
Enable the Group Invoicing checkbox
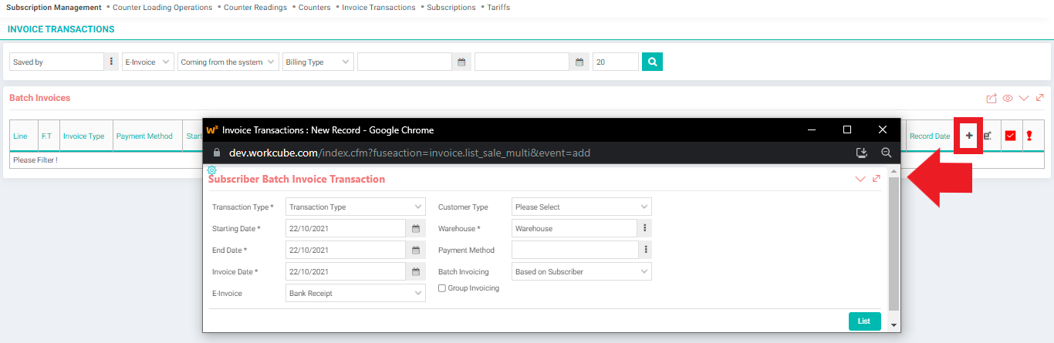point(442,288)
